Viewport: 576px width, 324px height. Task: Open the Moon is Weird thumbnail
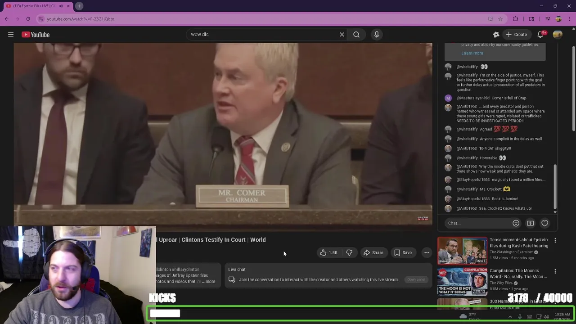[462, 281]
